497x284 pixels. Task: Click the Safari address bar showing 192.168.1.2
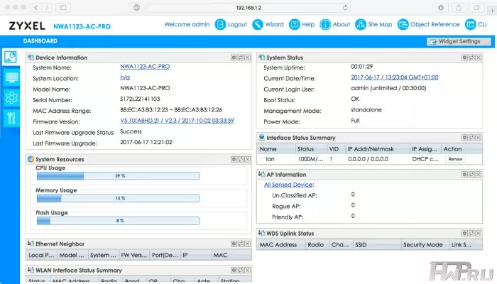(248, 8)
